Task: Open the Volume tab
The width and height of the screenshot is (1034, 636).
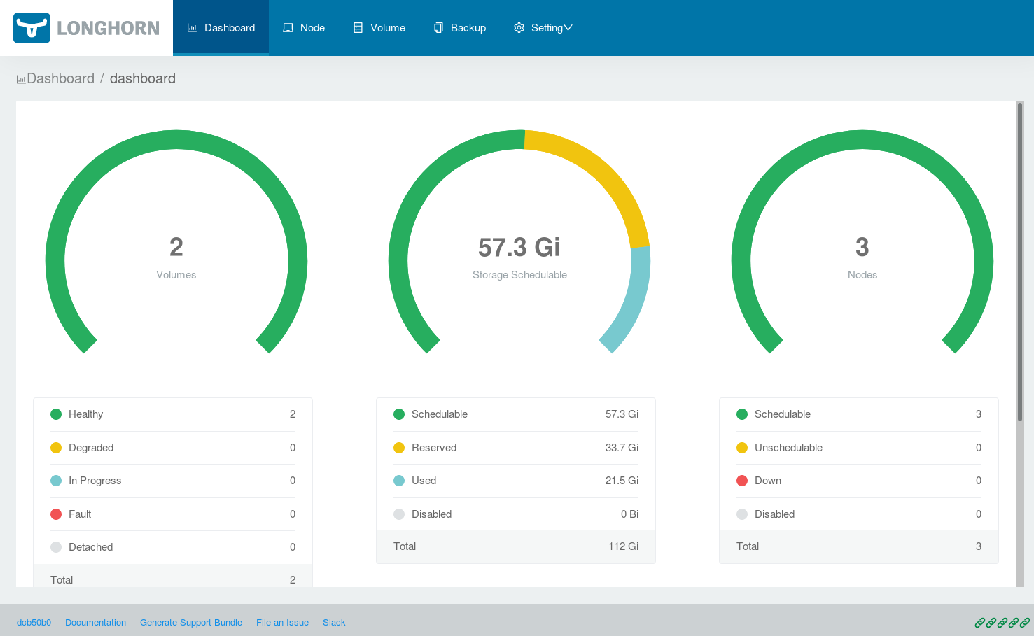Action: [387, 28]
